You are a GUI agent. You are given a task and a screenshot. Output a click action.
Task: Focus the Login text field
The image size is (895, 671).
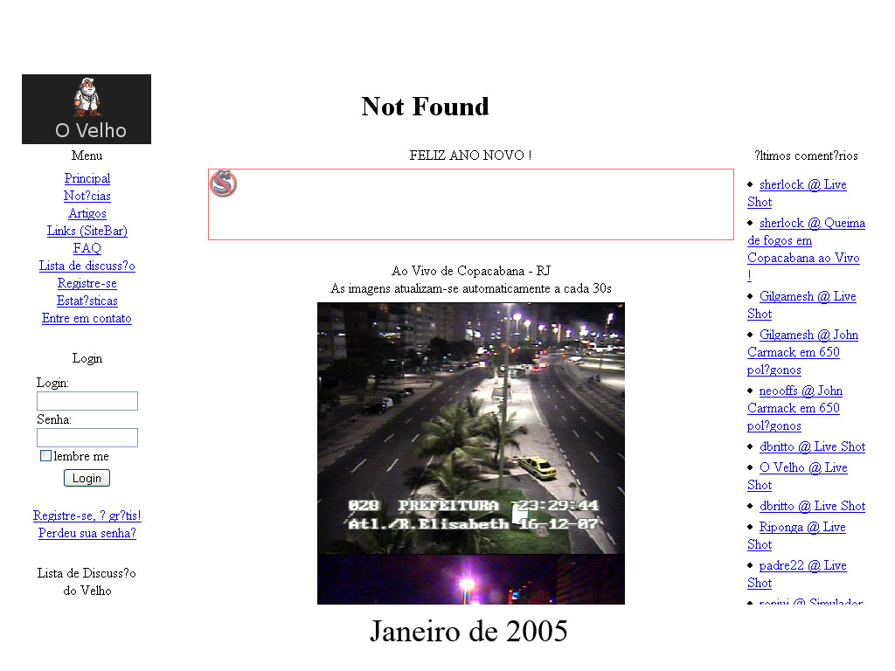87,401
